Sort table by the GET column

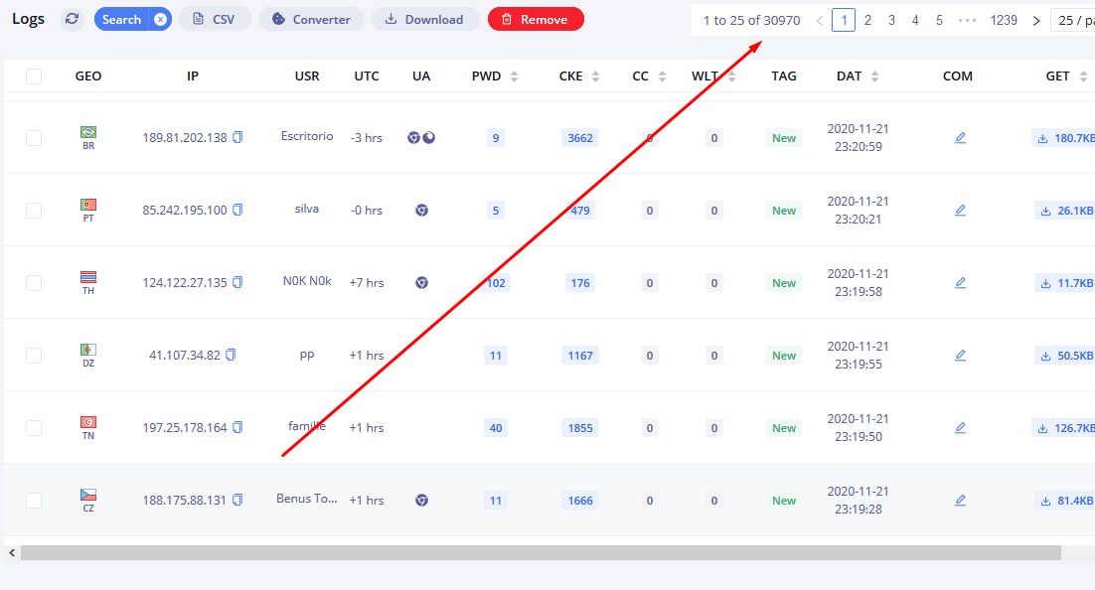(x=1083, y=76)
